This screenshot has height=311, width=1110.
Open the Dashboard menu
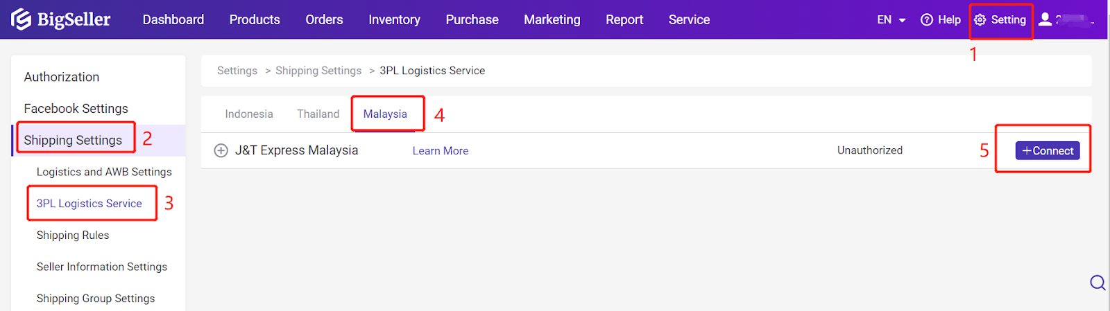(173, 20)
